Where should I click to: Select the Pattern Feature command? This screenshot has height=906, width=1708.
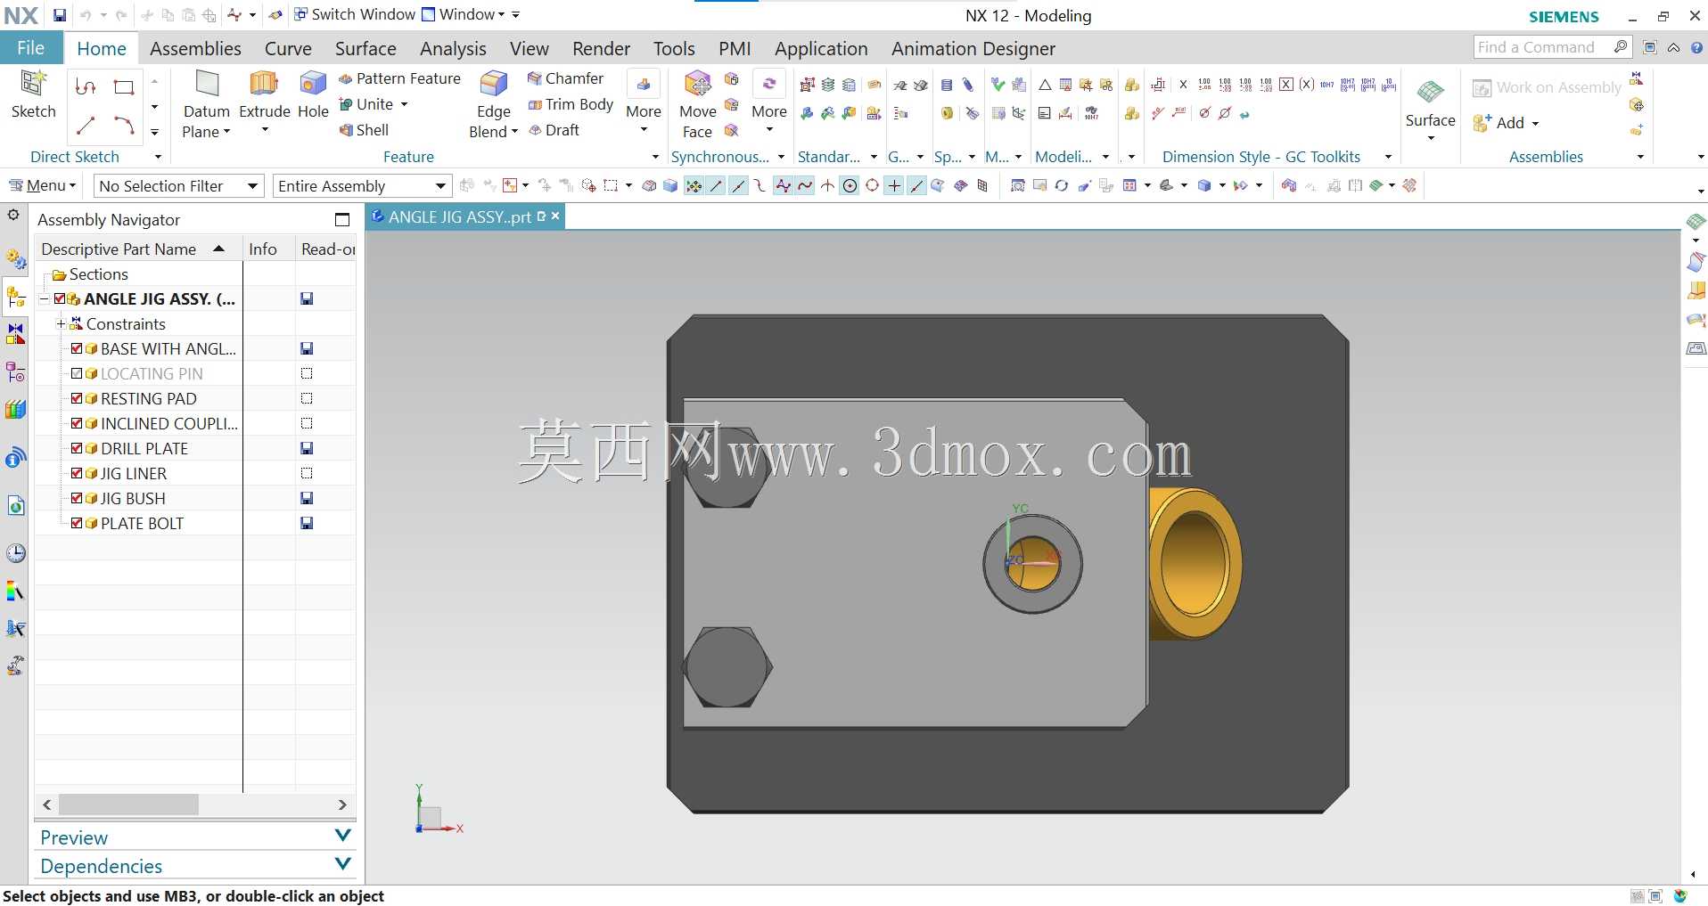pos(399,78)
